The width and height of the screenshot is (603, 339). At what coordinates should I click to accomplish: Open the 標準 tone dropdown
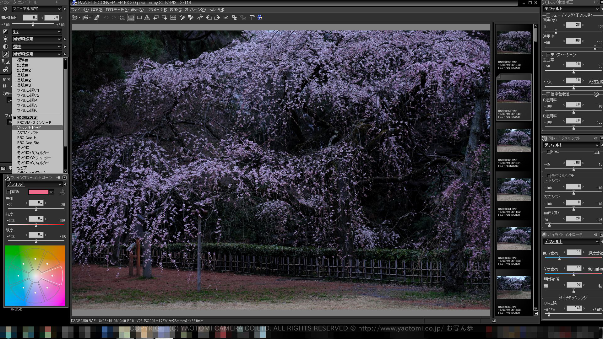click(36, 46)
